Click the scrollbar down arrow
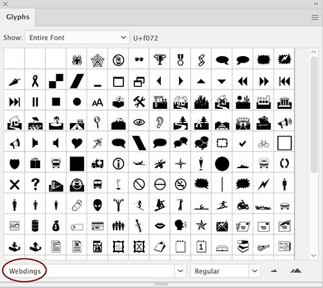Screen dimensions: 323x288 pos(314,255)
